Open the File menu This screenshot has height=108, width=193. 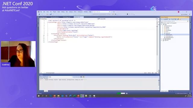41,12
